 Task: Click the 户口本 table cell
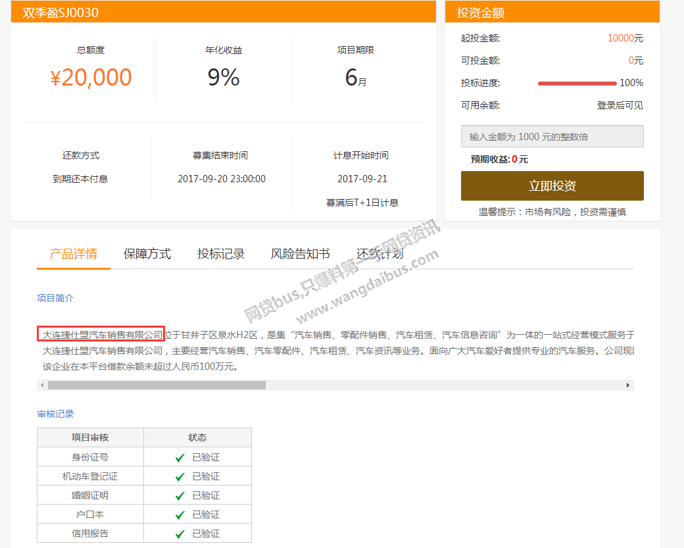pos(90,514)
